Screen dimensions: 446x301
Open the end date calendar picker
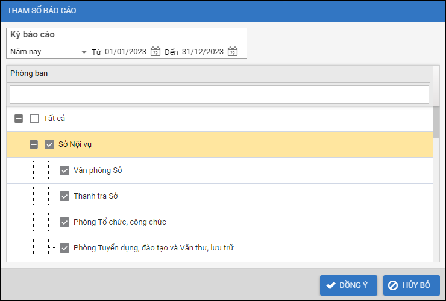tap(233, 52)
